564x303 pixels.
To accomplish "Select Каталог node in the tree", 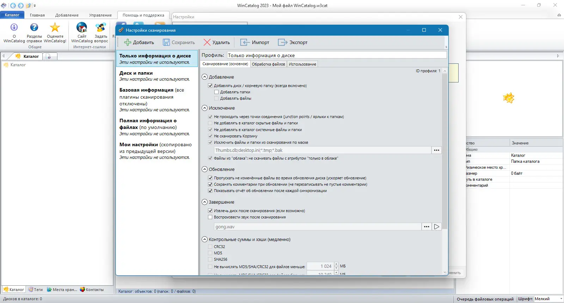I will 18,65.
